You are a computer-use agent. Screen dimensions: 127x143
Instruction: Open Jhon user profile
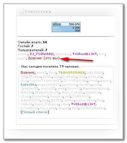[x=82, y=77]
